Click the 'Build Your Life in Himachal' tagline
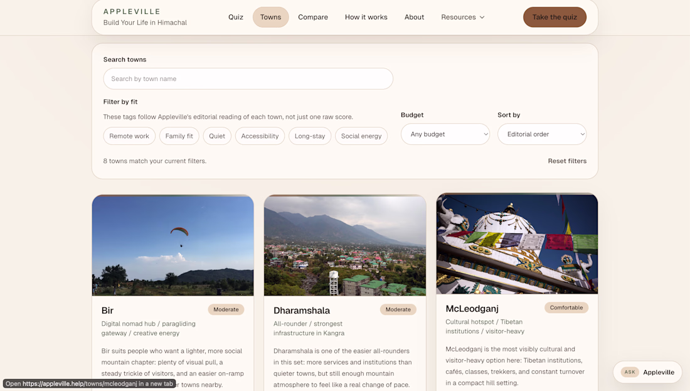 [145, 23]
